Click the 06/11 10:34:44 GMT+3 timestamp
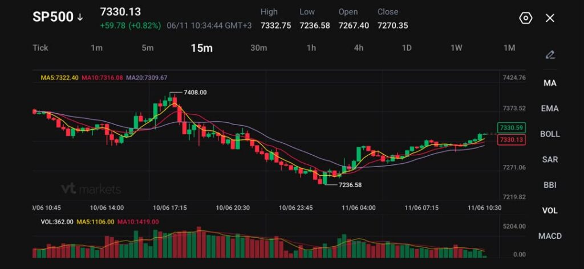 209,26
